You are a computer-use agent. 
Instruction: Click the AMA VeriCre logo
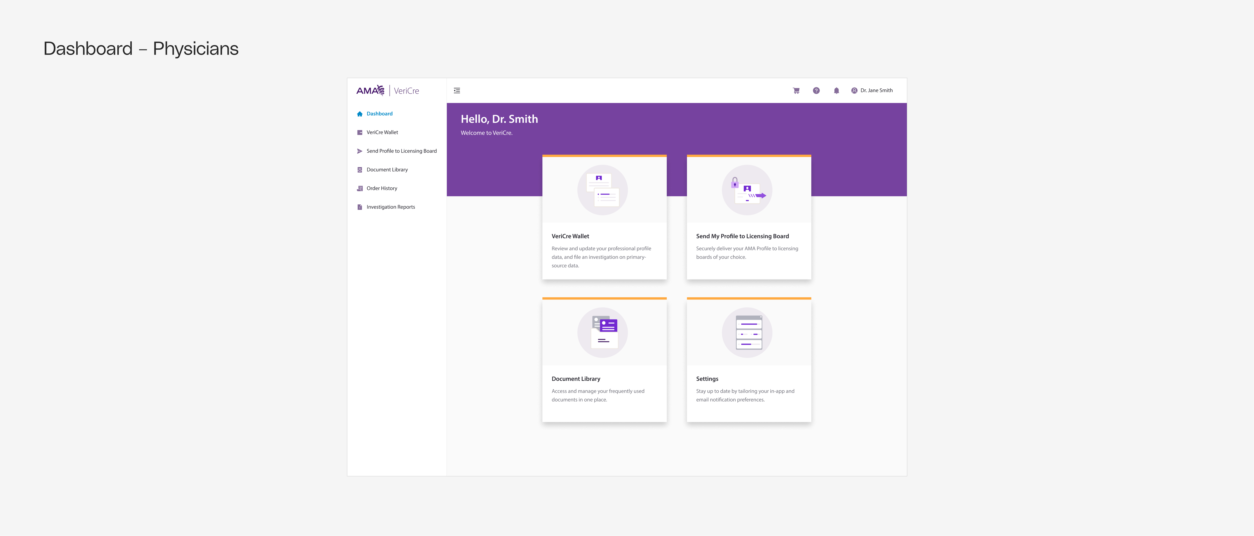point(388,90)
